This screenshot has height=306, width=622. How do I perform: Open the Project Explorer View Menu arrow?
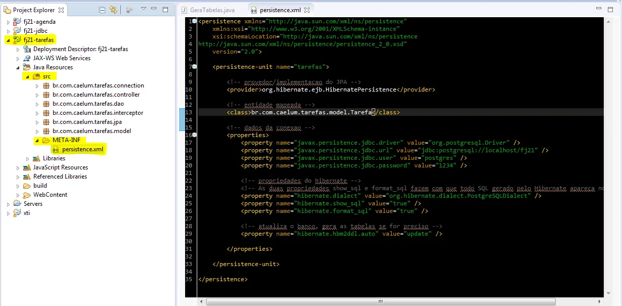[144, 9]
